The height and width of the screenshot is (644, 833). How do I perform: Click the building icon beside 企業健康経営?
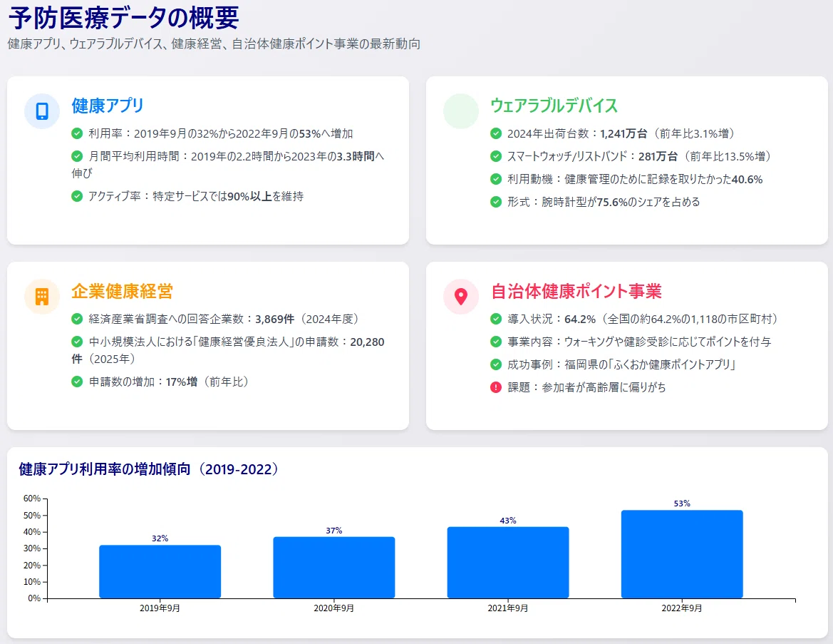42,297
